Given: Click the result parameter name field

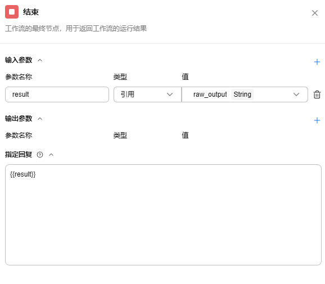Looking at the screenshot, I should coord(57,94).
